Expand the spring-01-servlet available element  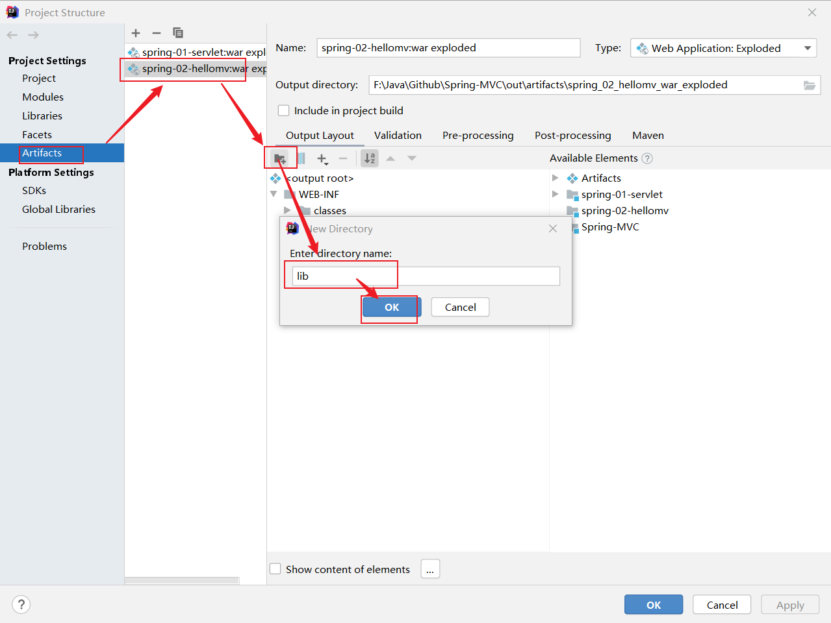556,194
